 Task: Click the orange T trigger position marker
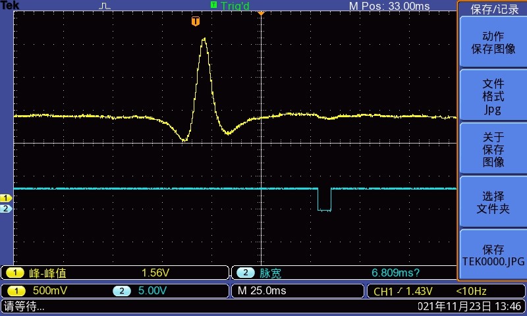(196, 21)
